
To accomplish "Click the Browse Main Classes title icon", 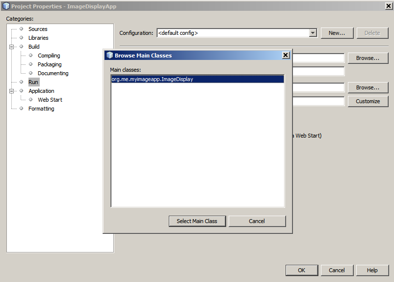I will [109, 55].
